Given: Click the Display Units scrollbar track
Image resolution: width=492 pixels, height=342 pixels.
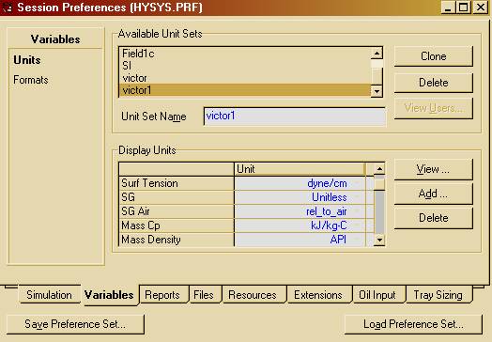Looking at the screenshot, I should 379,212.
